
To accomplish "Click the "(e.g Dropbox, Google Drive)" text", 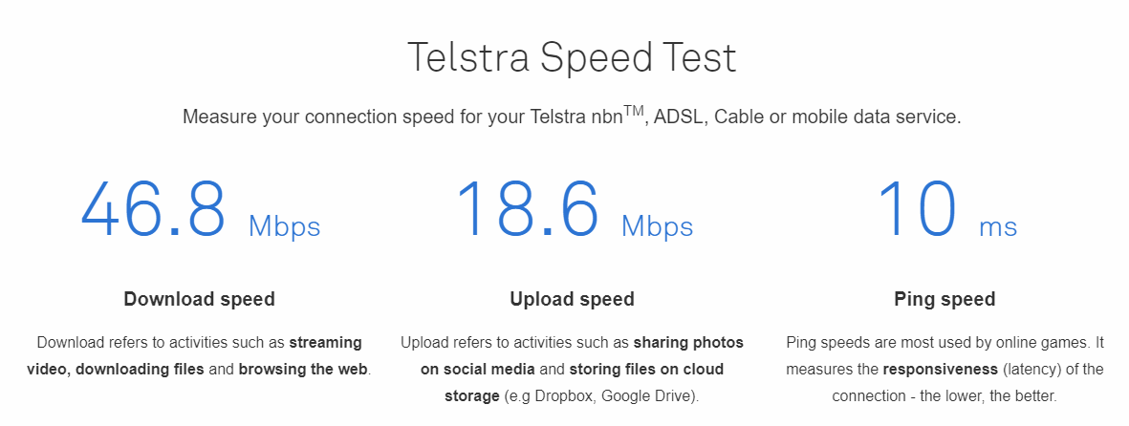I will (x=601, y=395).
